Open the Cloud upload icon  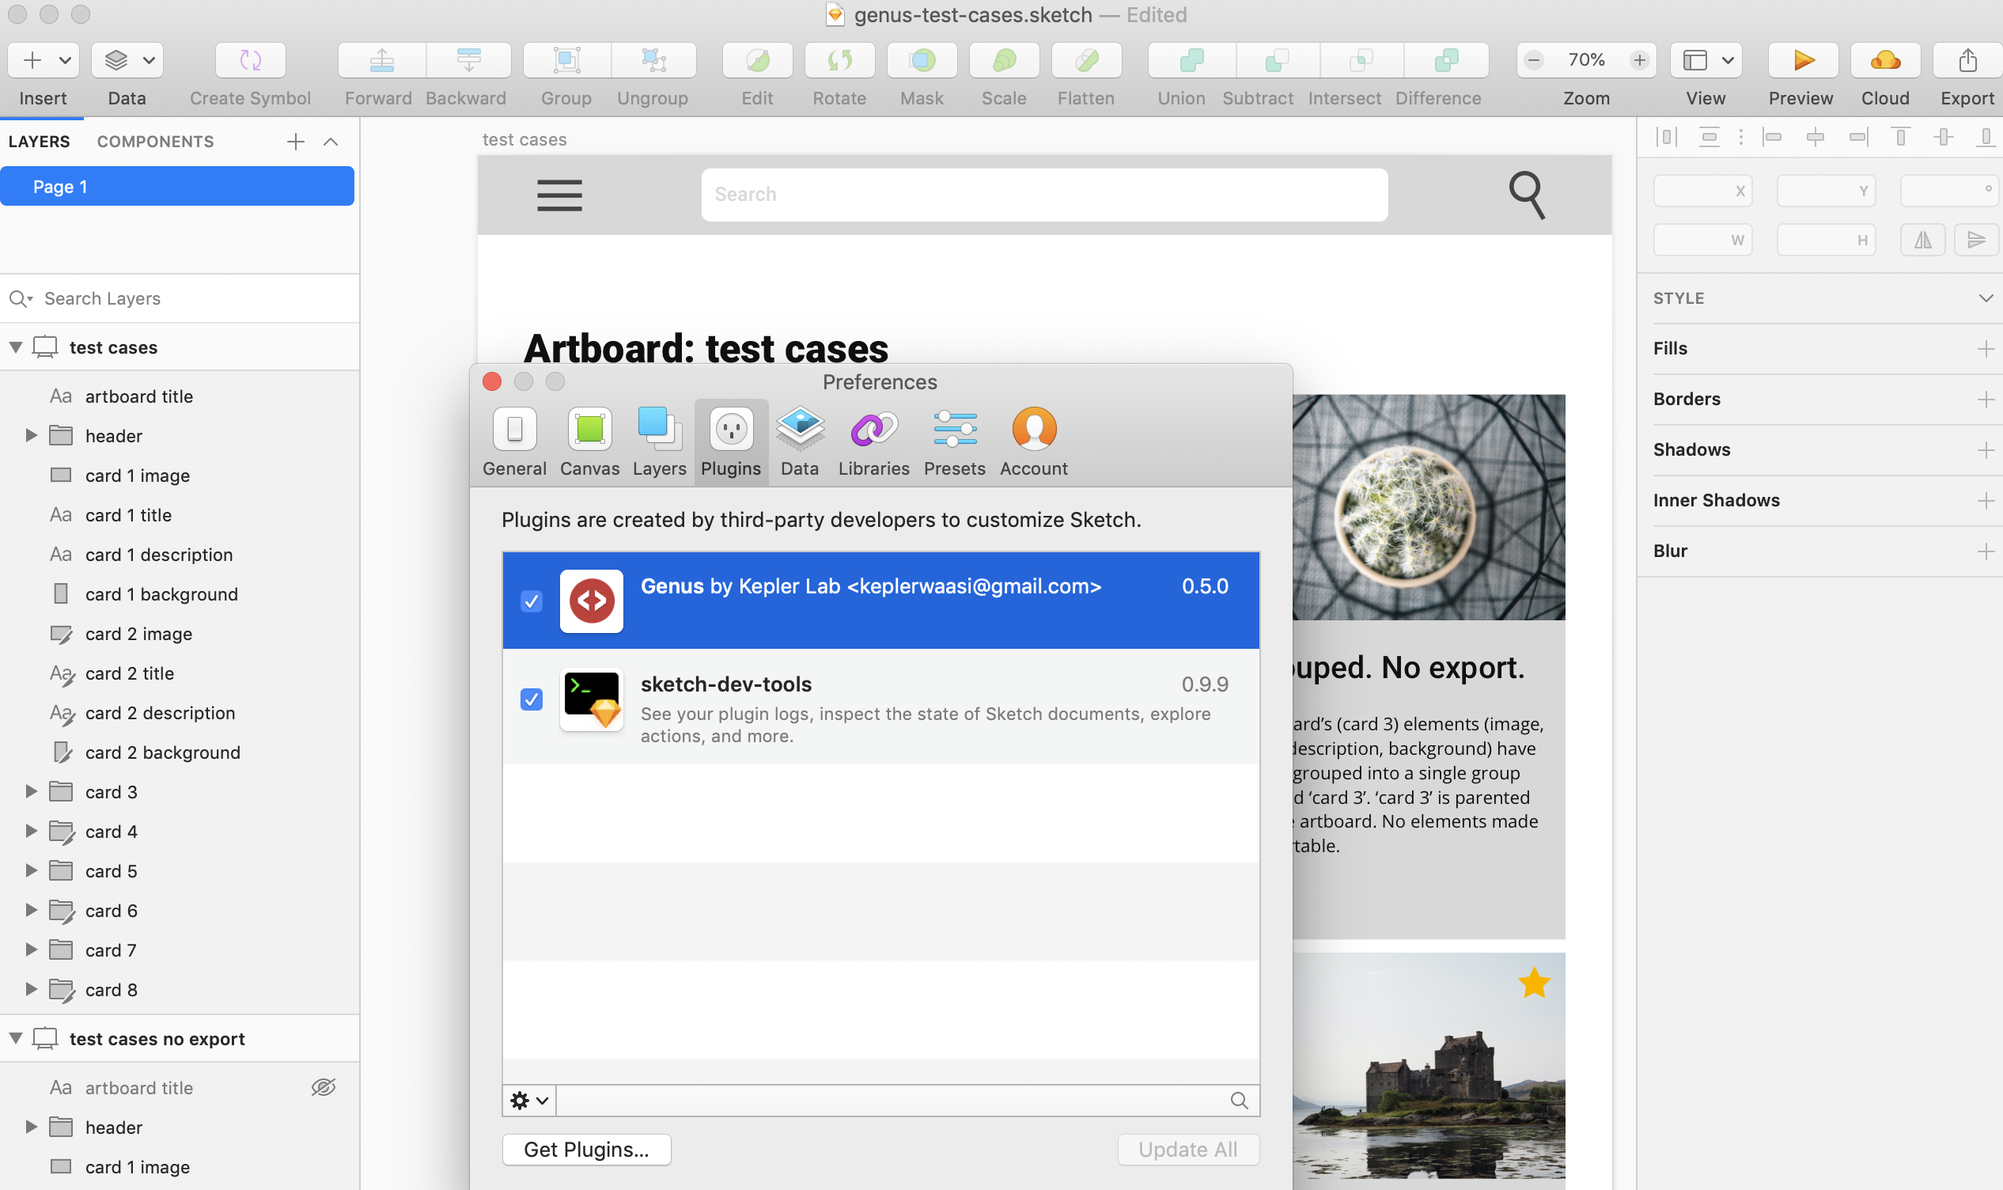click(x=1884, y=60)
